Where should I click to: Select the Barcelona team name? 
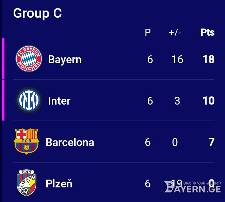tap(70, 142)
